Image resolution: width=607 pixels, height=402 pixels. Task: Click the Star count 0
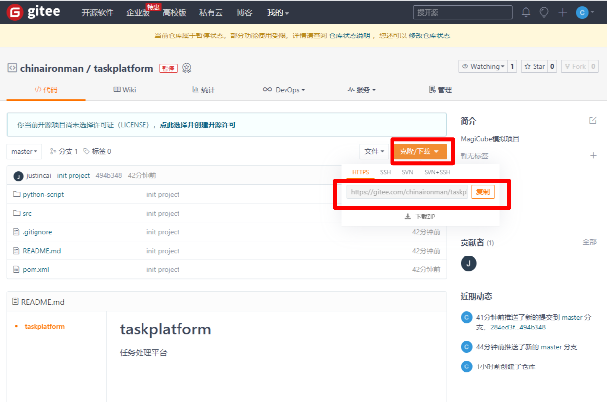pos(552,66)
